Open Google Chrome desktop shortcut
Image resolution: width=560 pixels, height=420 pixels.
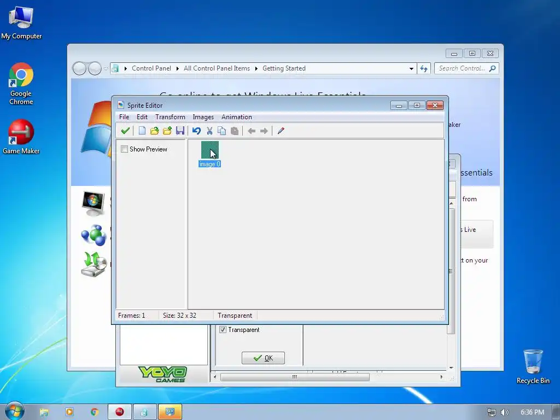[21, 84]
